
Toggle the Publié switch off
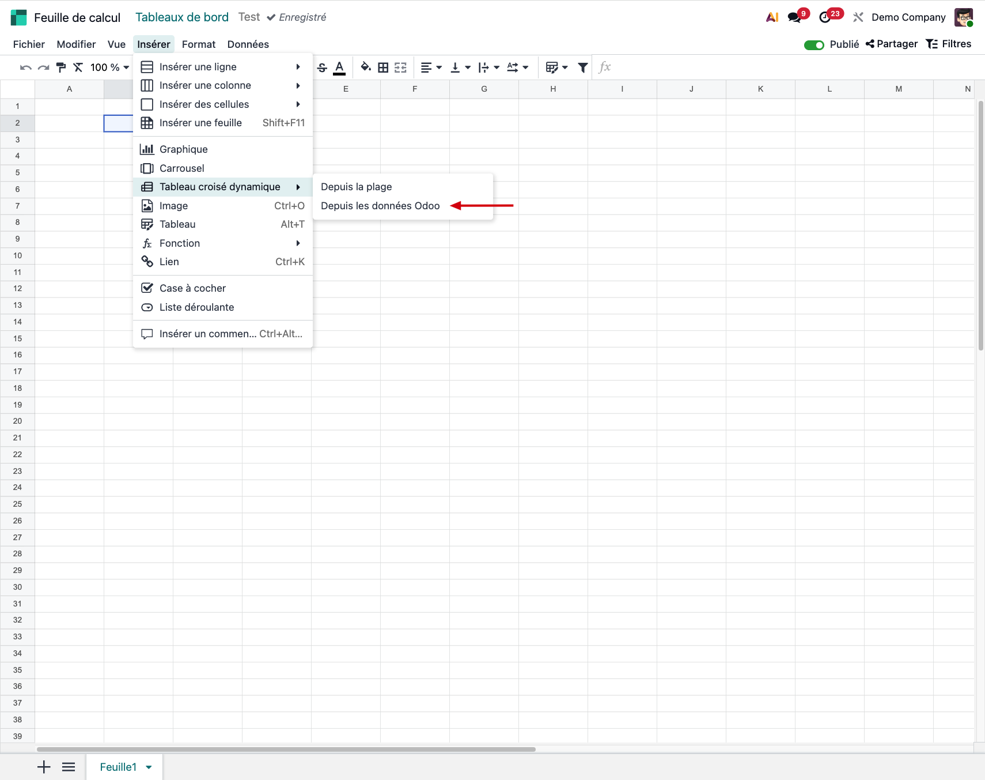pos(814,44)
